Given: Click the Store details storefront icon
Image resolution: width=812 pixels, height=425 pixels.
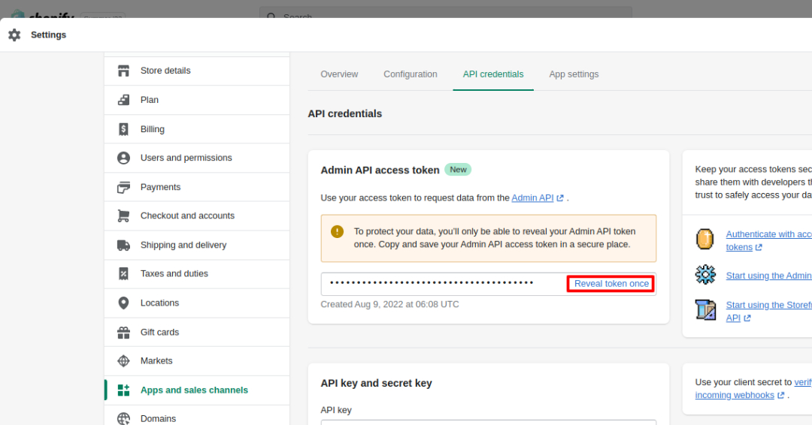Looking at the screenshot, I should (x=123, y=71).
